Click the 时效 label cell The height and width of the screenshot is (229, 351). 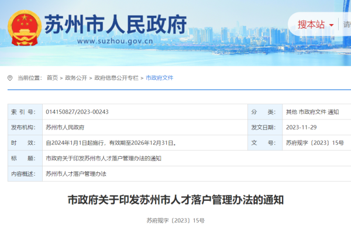[x=25, y=143]
